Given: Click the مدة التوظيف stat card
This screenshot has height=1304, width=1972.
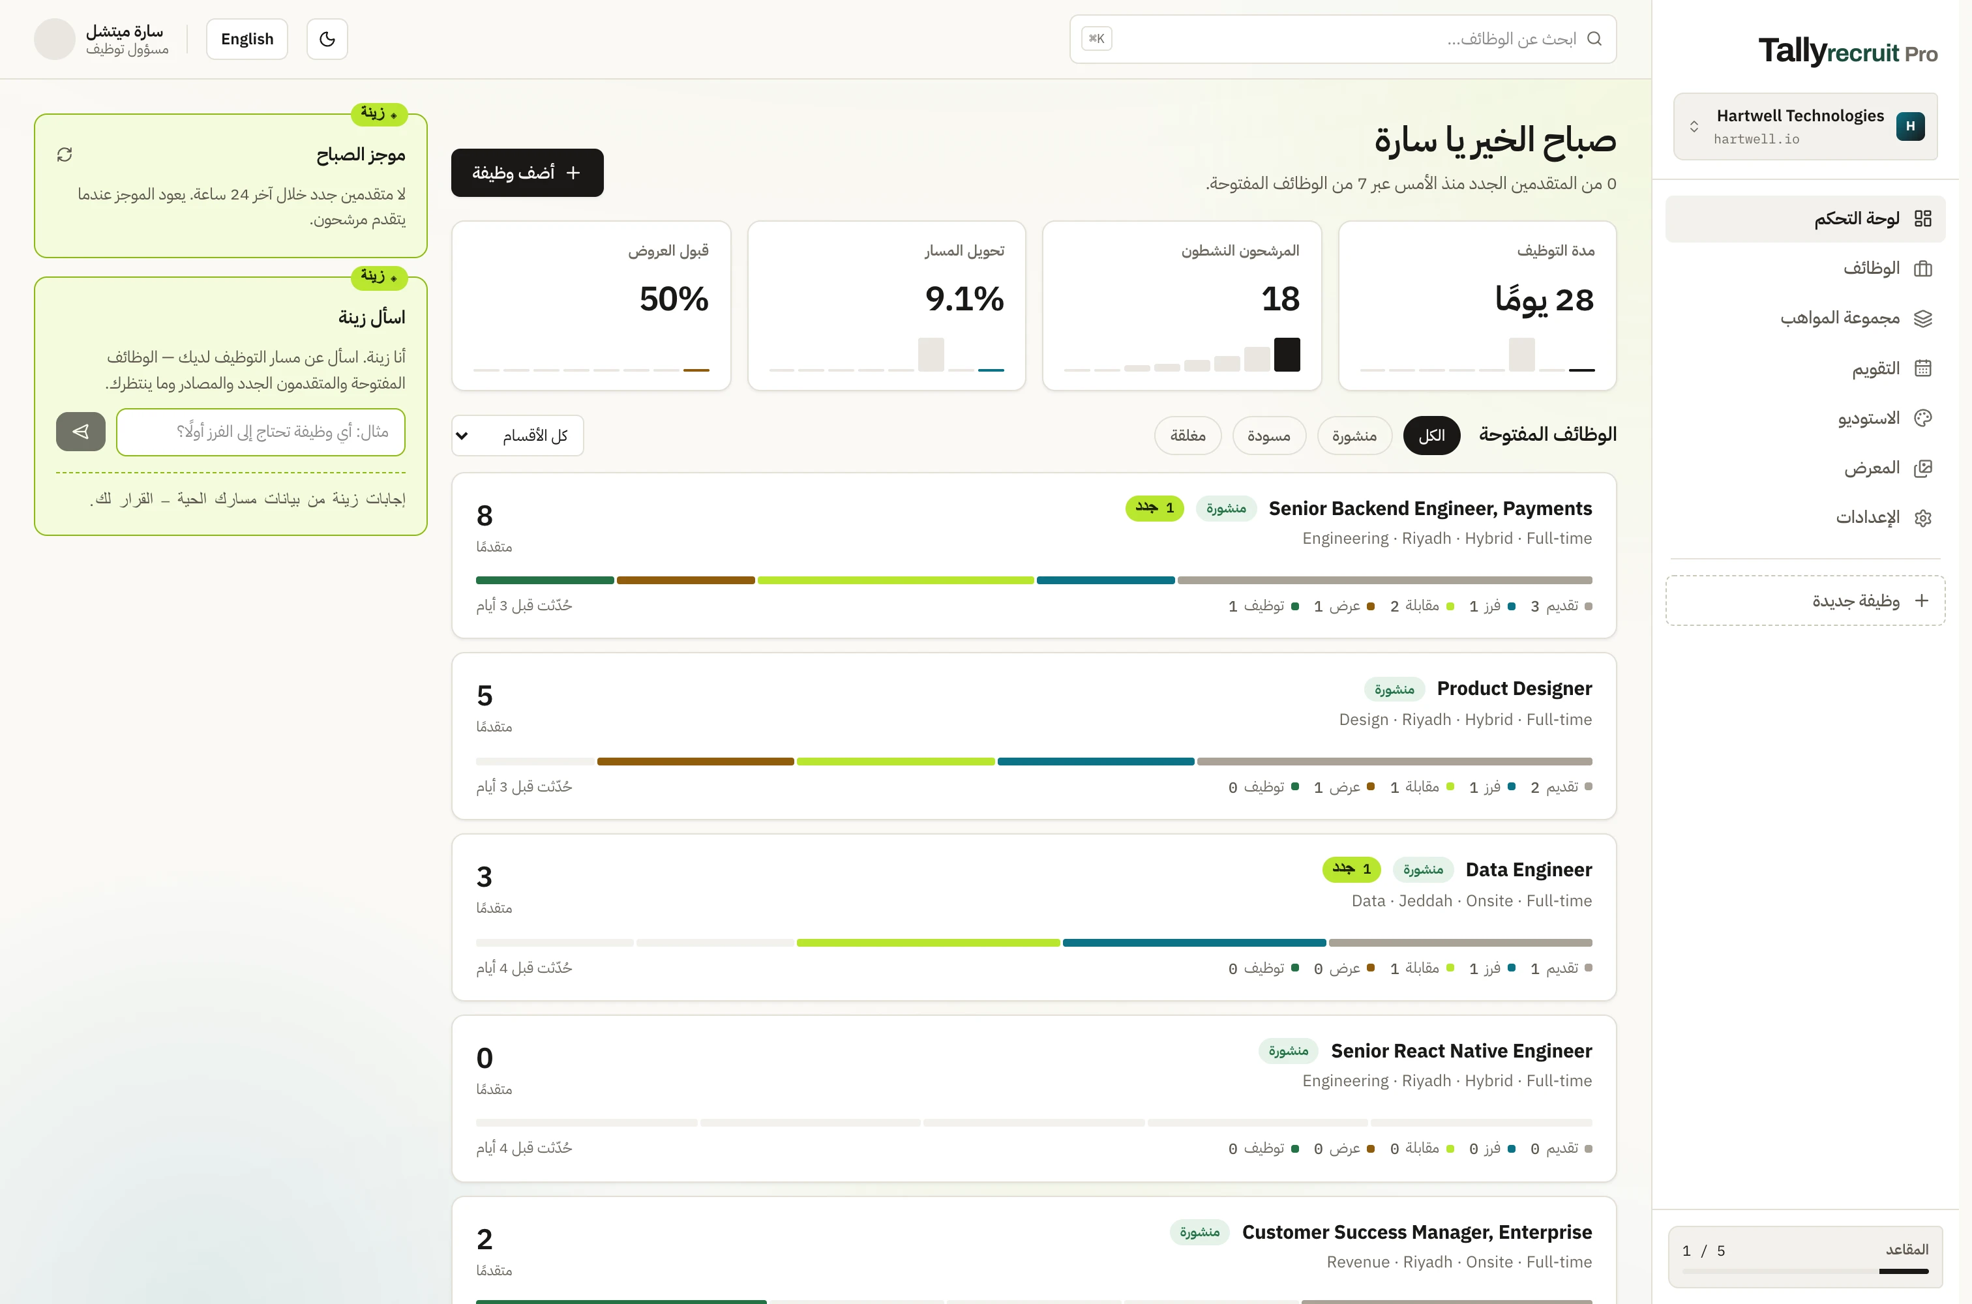Looking at the screenshot, I should [x=1477, y=305].
